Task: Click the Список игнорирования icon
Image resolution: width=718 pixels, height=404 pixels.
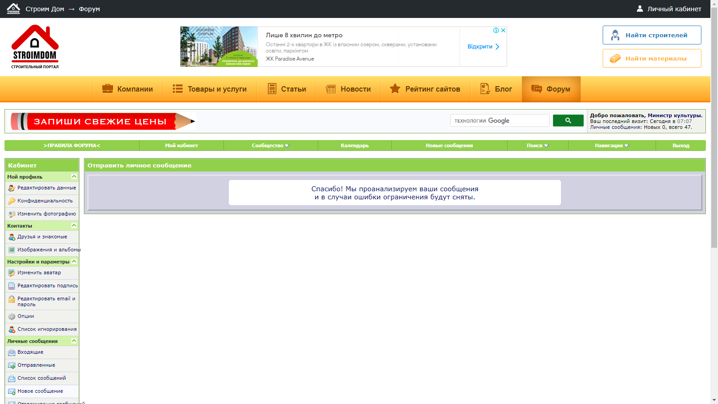Action: [11, 329]
